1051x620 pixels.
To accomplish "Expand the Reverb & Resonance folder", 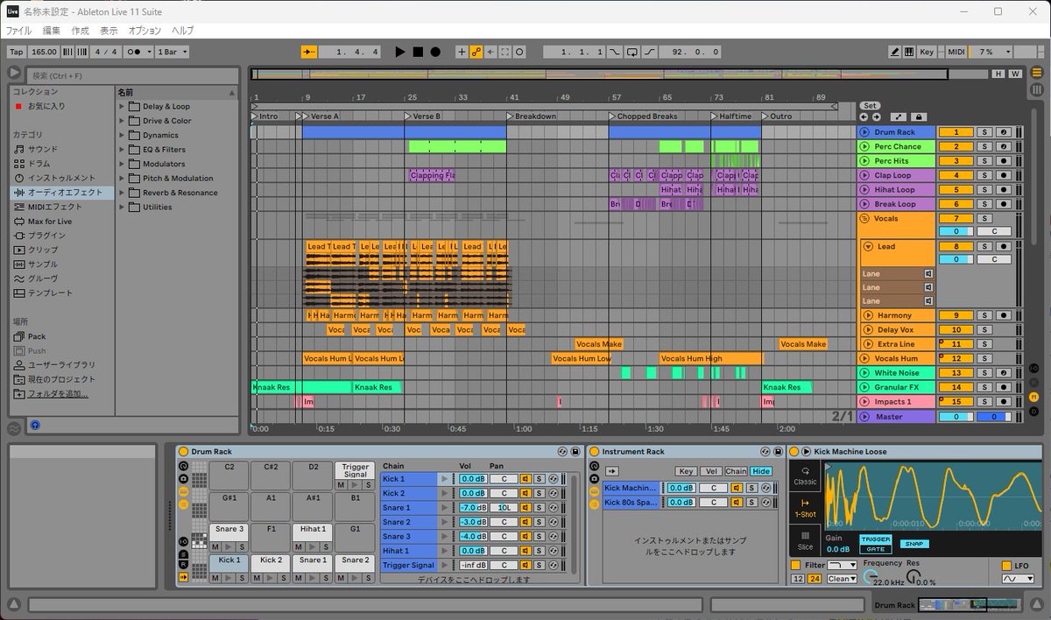I will coord(123,193).
